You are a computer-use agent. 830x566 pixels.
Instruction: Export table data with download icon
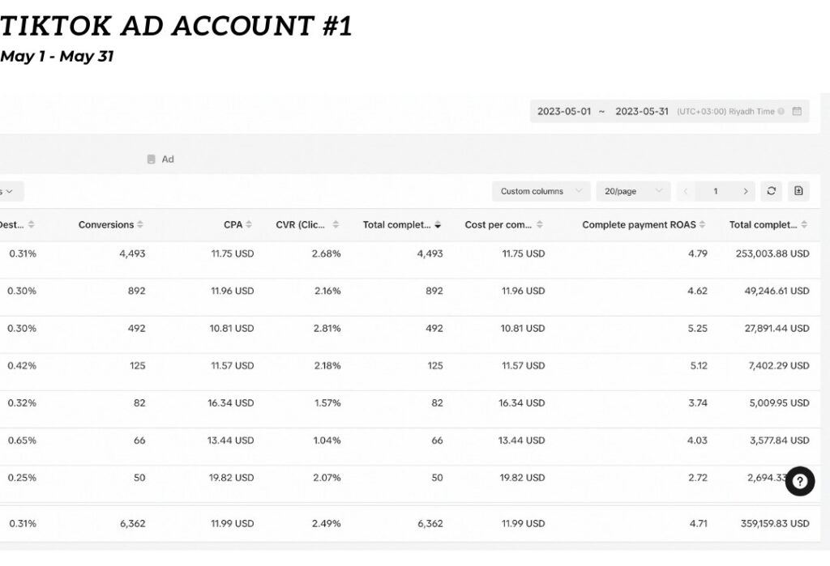click(x=798, y=191)
